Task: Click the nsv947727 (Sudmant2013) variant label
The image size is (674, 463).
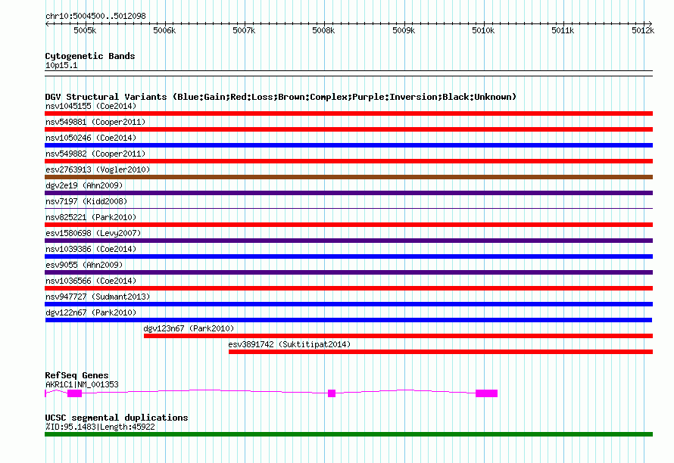Action: [98, 297]
